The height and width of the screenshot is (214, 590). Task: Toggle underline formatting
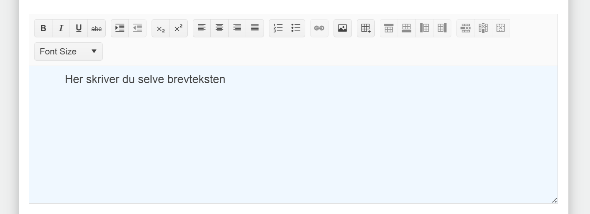tap(79, 28)
